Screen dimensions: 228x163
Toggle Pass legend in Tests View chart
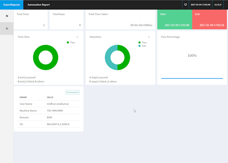[x=71, y=43]
